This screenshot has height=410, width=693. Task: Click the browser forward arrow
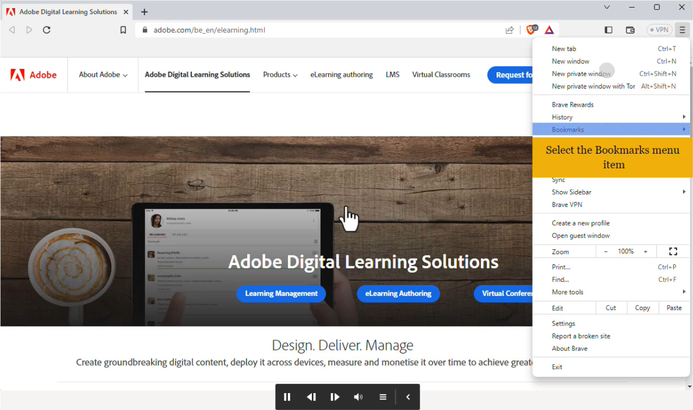[29, 30]
